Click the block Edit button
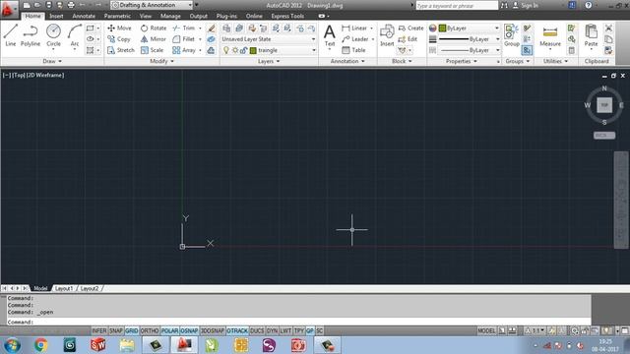The width and height of the screenshot is (630, 354). click(408, 39)
